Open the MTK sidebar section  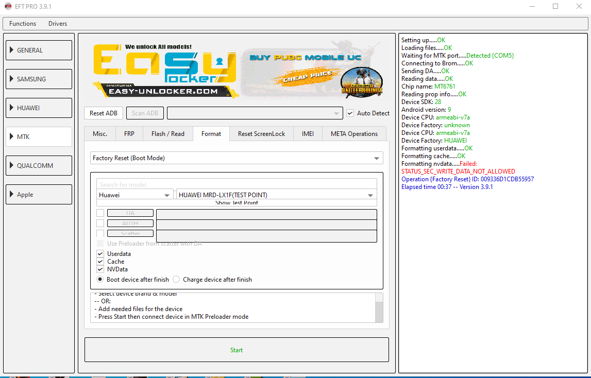tap(39, 137)
